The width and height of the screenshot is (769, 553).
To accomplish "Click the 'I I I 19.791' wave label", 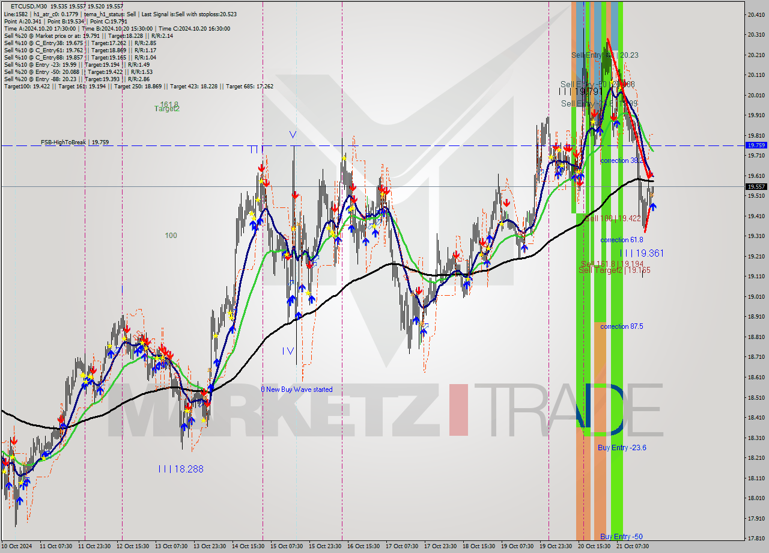I will (x=580, y=91).
